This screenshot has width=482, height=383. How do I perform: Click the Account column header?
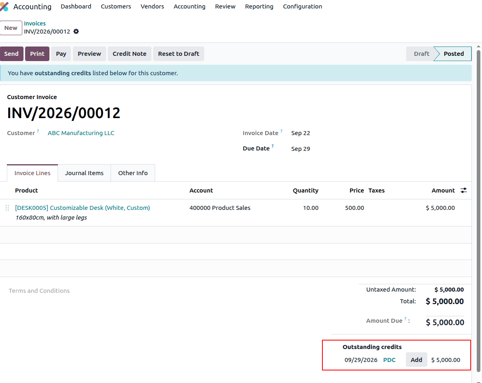click(201, 190)
